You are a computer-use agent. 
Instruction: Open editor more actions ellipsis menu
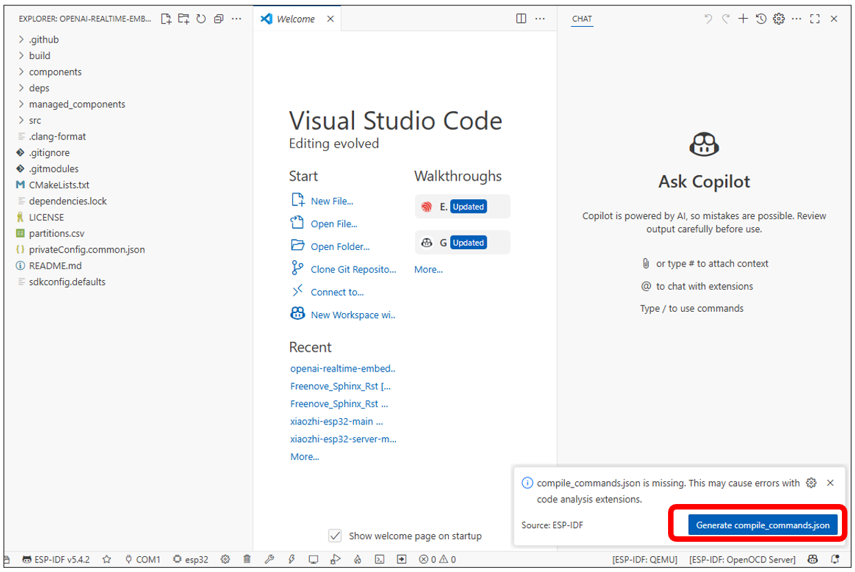click(x=540, y=19)
